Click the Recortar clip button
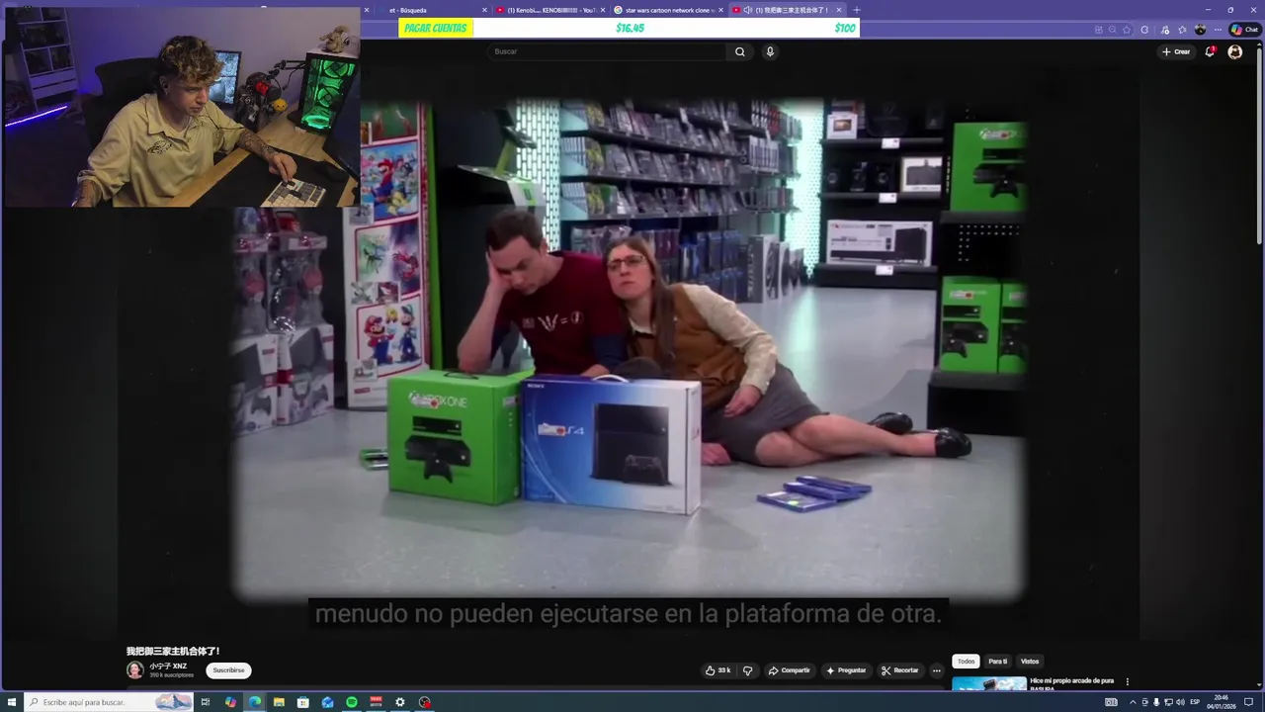The width and height of the screenshot is (1265, 712). point(899,670)
